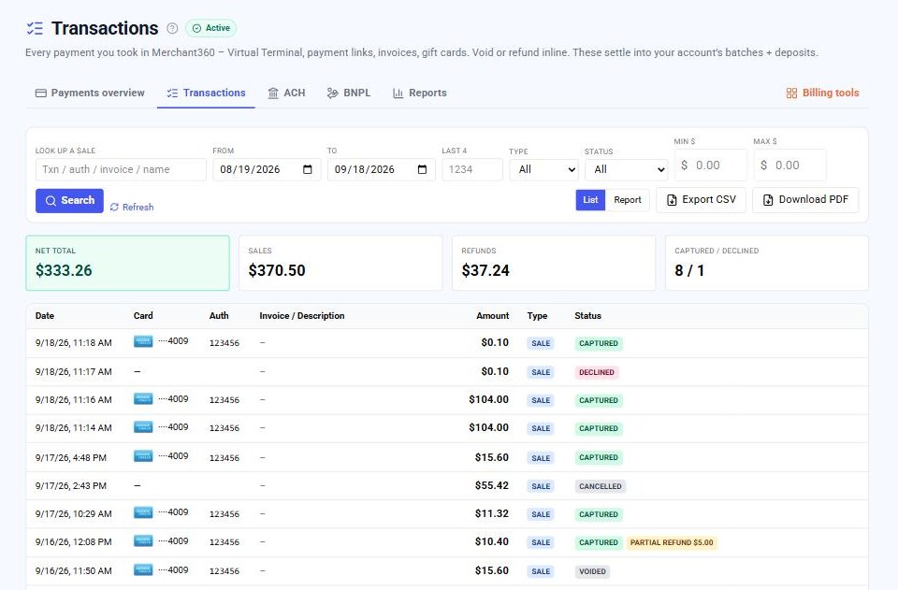Click the Refresh link

click(x=132, y=208)
